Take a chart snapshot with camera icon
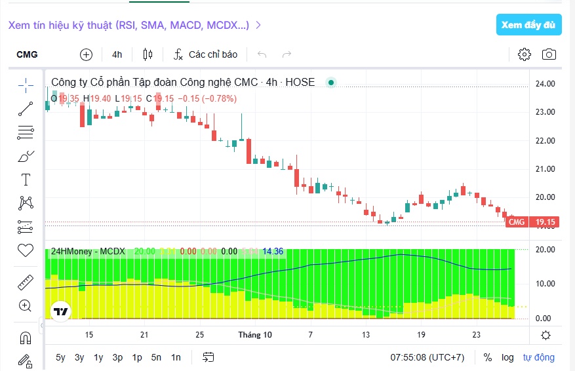 point(549,54)
